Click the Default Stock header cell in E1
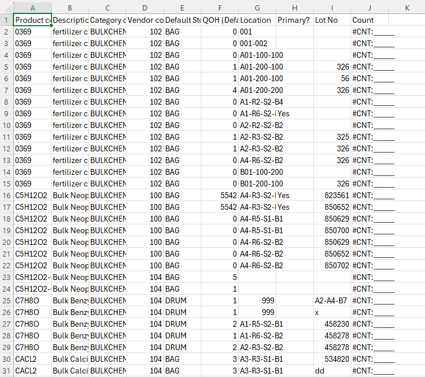 pyautogui.click(x=183, y=20)
